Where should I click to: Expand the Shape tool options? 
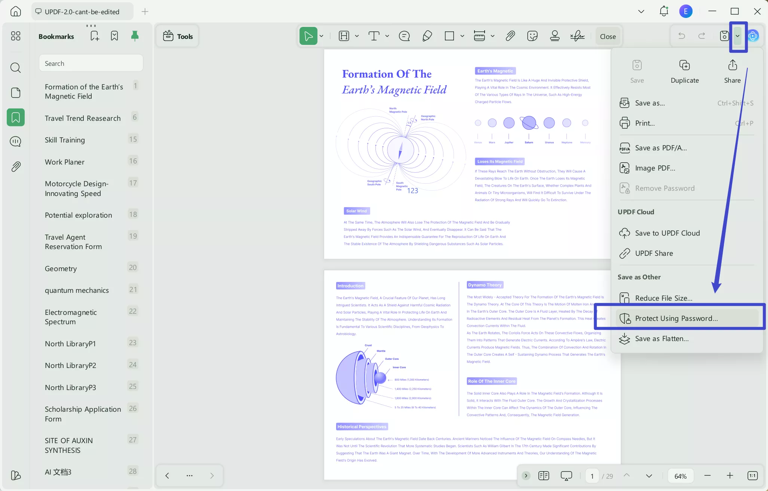coord(462,36)
